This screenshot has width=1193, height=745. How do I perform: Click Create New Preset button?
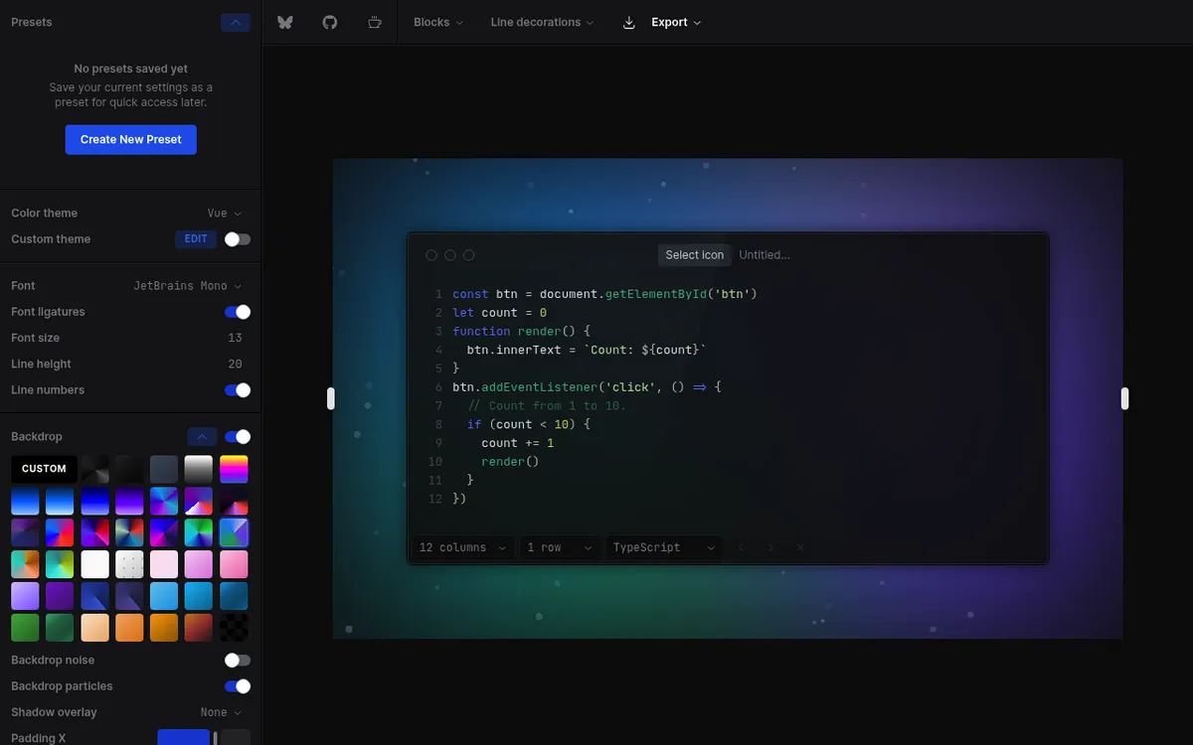131,140
